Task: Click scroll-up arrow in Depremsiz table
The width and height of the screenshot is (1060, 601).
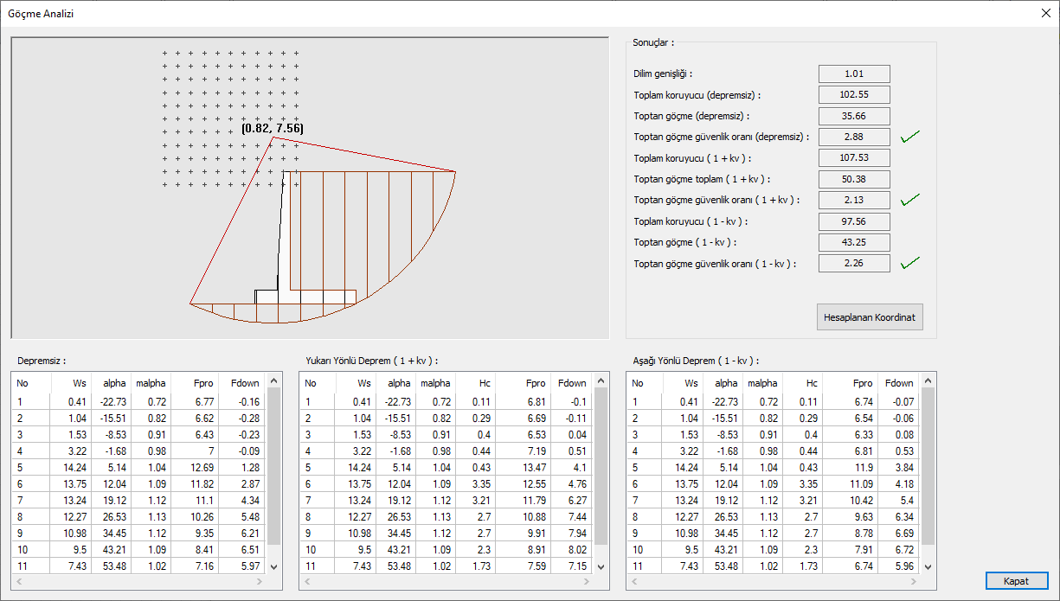Action: (274, 380)
